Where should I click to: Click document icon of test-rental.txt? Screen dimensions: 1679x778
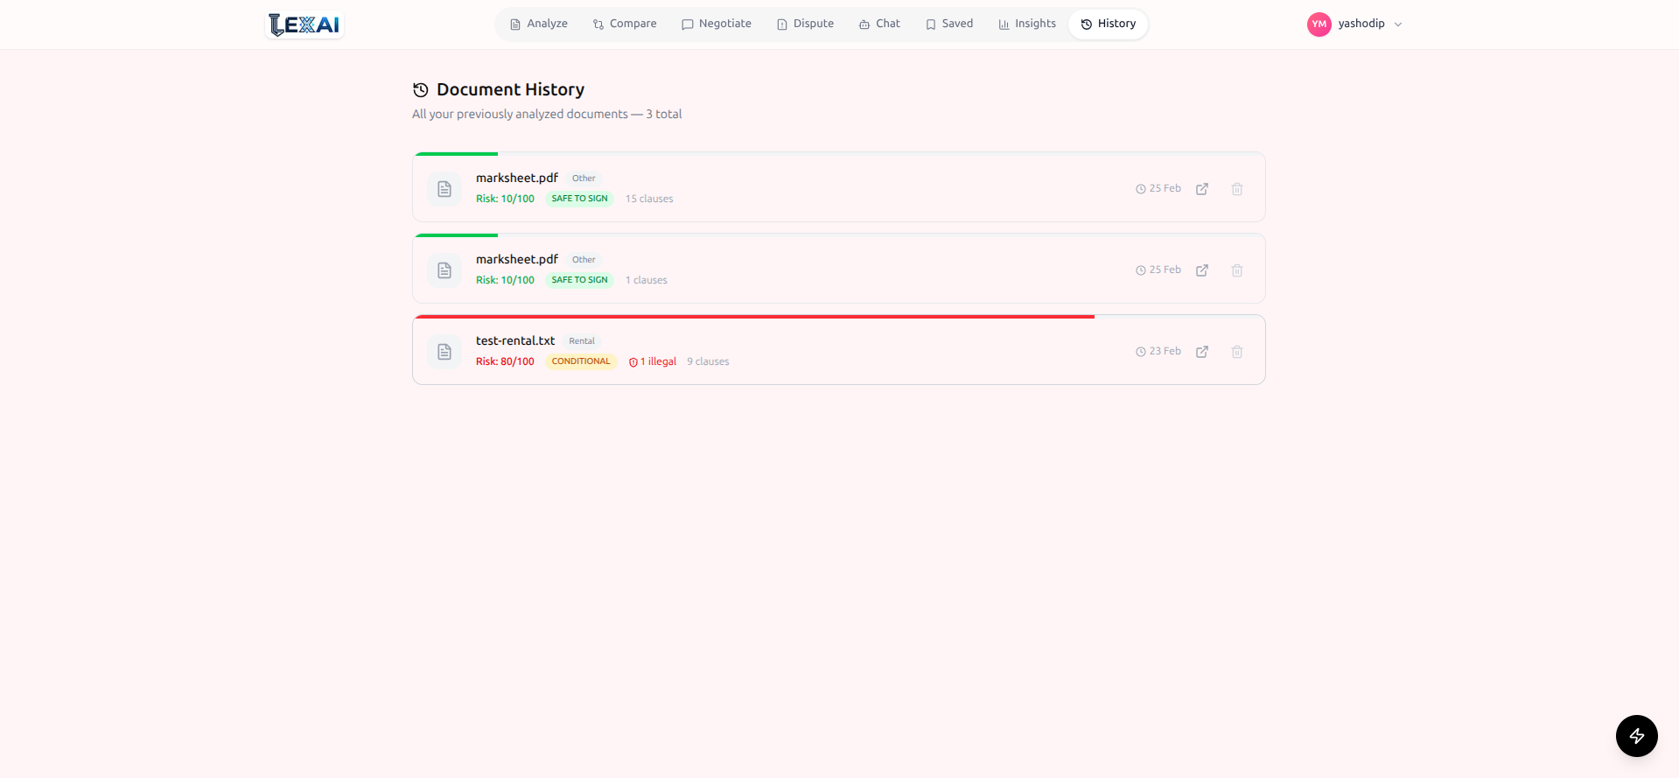444,352
